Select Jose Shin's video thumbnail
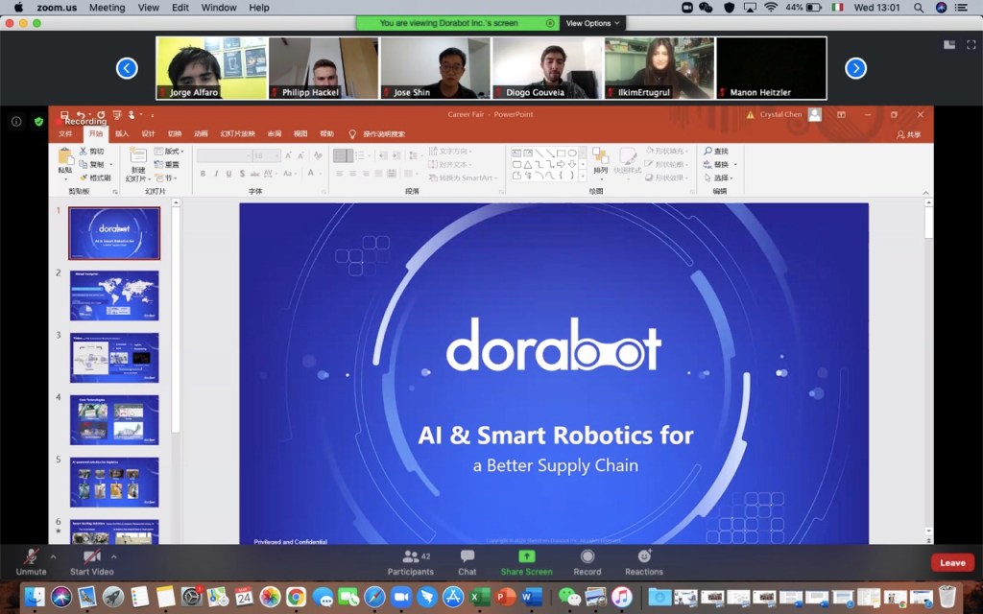983x614 pixels. (435, 68)
